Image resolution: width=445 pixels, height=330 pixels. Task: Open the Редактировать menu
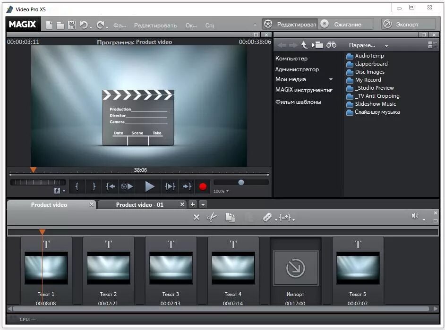click(x=155, y=25)
